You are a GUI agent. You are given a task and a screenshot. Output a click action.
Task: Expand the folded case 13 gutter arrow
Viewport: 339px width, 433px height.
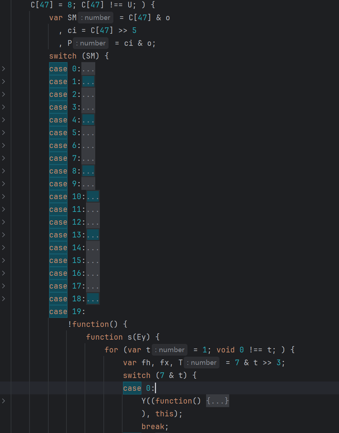(3, 235)
